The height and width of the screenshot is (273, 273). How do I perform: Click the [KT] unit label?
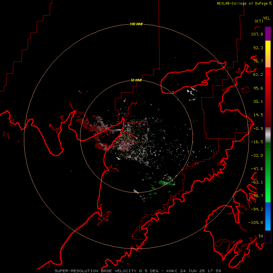coord(259,21)
